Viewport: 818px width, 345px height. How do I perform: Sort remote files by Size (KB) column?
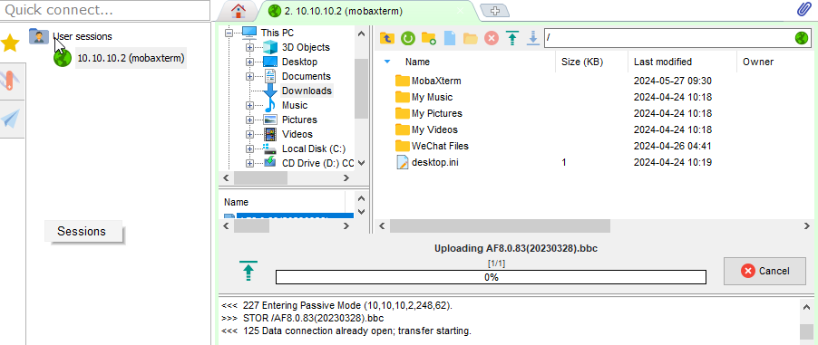[x=581, y=62]
